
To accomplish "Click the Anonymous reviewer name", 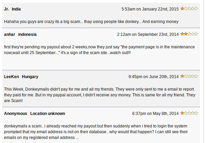I will point(15,114).
